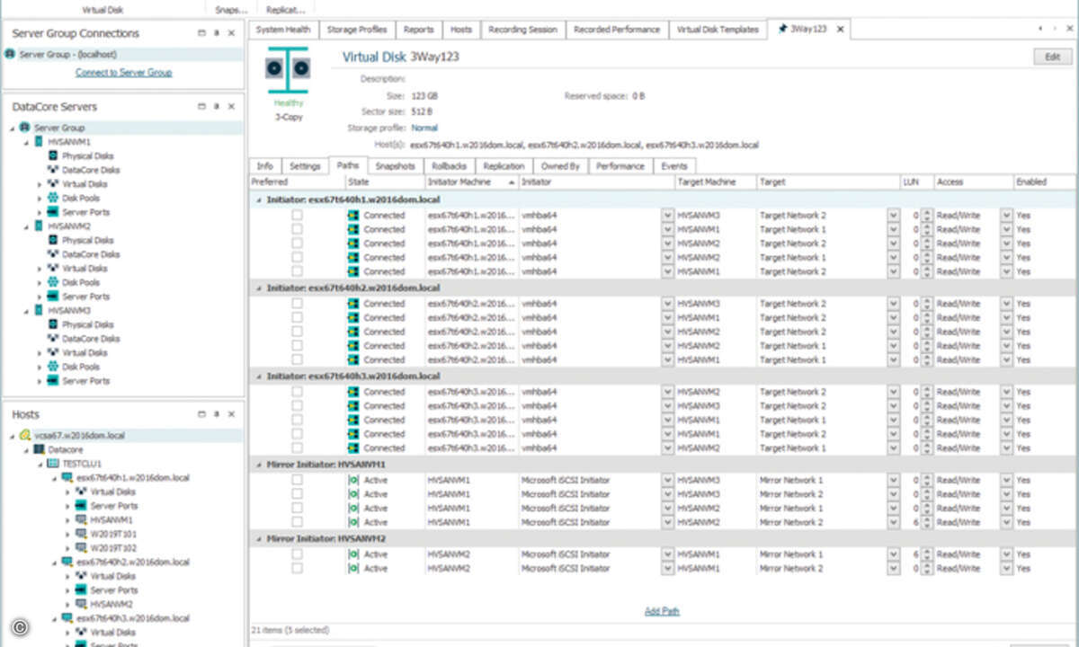Select Virtual Disks under HVSANVM2 server
1079x647 pixels.
(x=85, y=269)
